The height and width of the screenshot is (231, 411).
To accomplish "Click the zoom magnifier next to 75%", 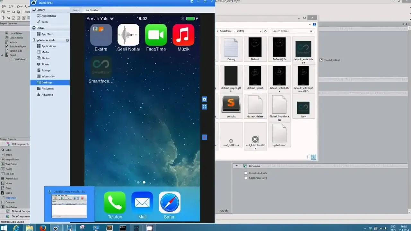I will [x=227, y=211].
